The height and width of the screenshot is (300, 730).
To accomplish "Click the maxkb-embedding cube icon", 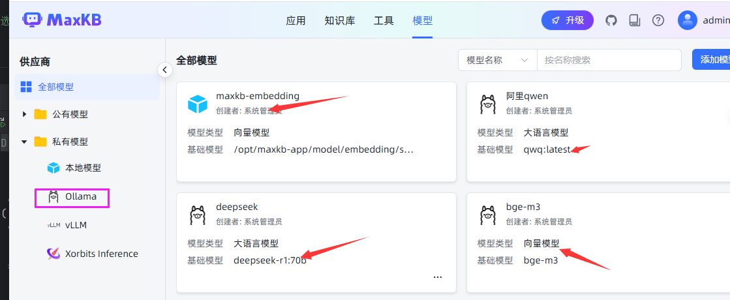I will [x=198, y=104].
